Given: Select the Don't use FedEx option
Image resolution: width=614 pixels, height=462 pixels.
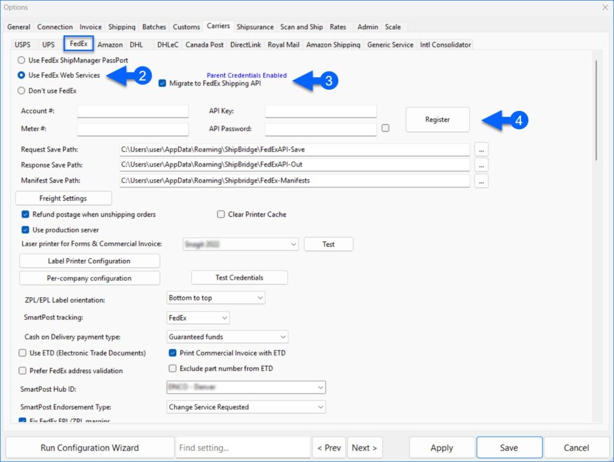Looking at the screenshot, I should tap(20, 90).
